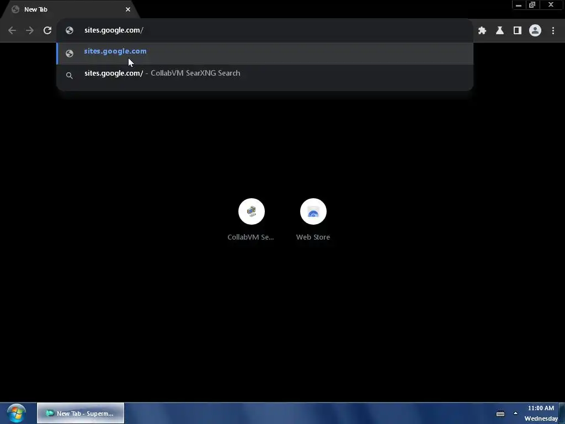
Task: Open the Web Store shortcut tile
Action: click(313, 220)
